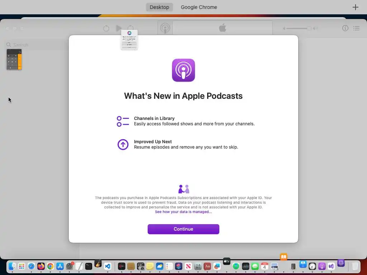Adjust the Podcasts volume slider
Screen dimensions: 367x275
299,28
